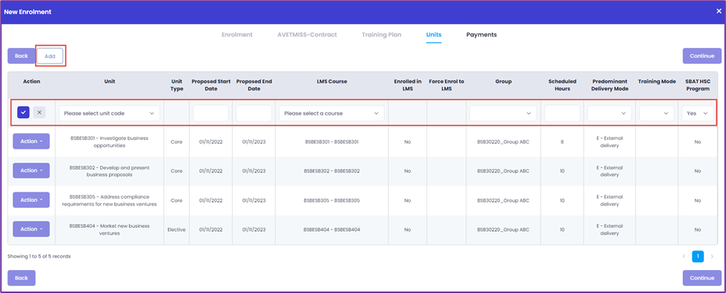This screenshot has height=293, width=726.
Task: Open the Payments tab
Action: click(x=481, y=35)
